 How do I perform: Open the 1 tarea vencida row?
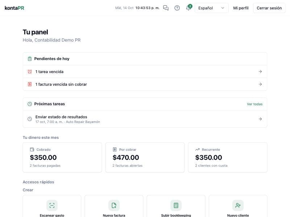click(x=145, y=72)
